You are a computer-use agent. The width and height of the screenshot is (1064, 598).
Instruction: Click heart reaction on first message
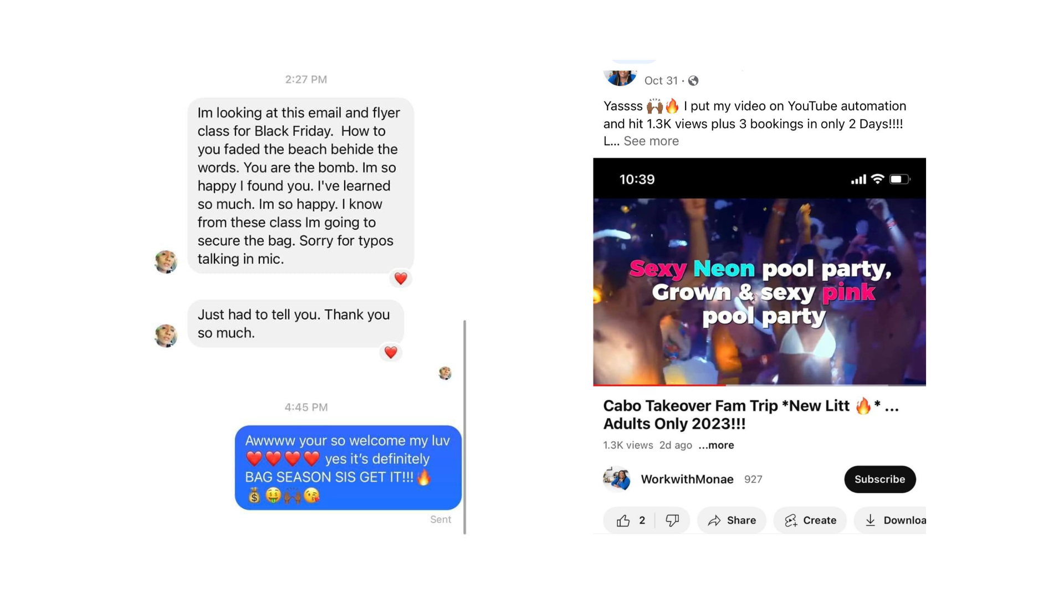pyautogui.click(x=401, y=279)
